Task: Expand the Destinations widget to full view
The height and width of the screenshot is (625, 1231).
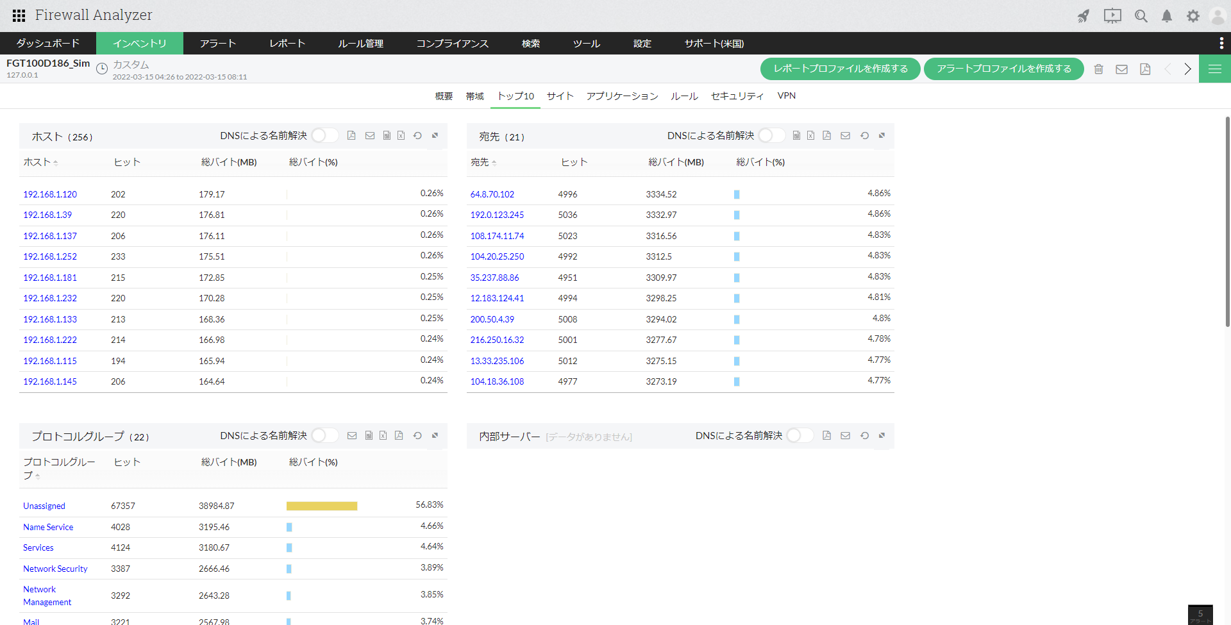Action: tap(882, 135)
